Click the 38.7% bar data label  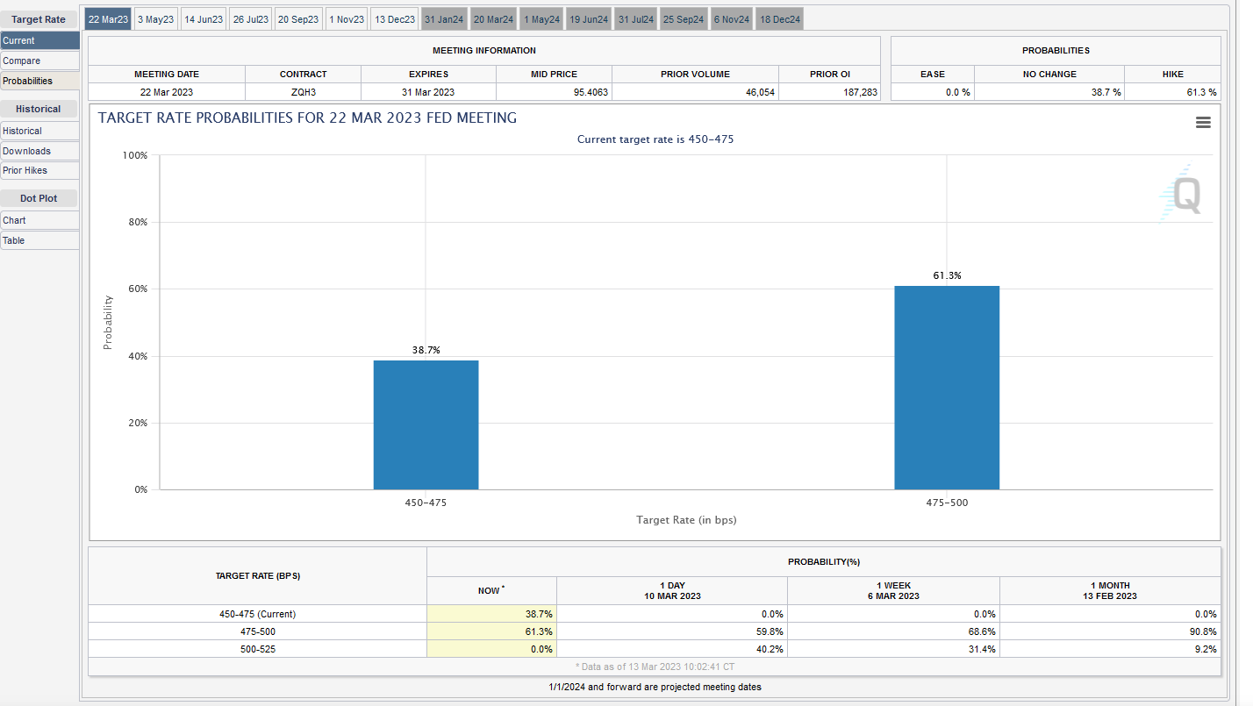(426, 350)
